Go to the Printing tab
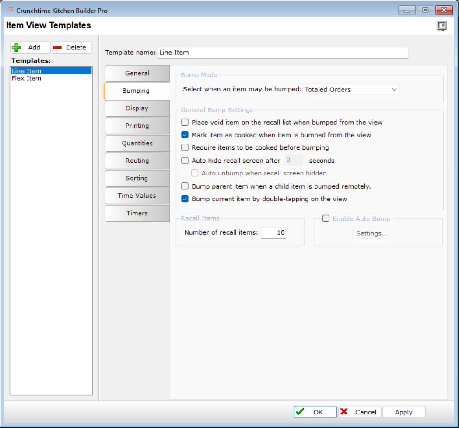Screen dimensions: 459x428 click(137, 126)
